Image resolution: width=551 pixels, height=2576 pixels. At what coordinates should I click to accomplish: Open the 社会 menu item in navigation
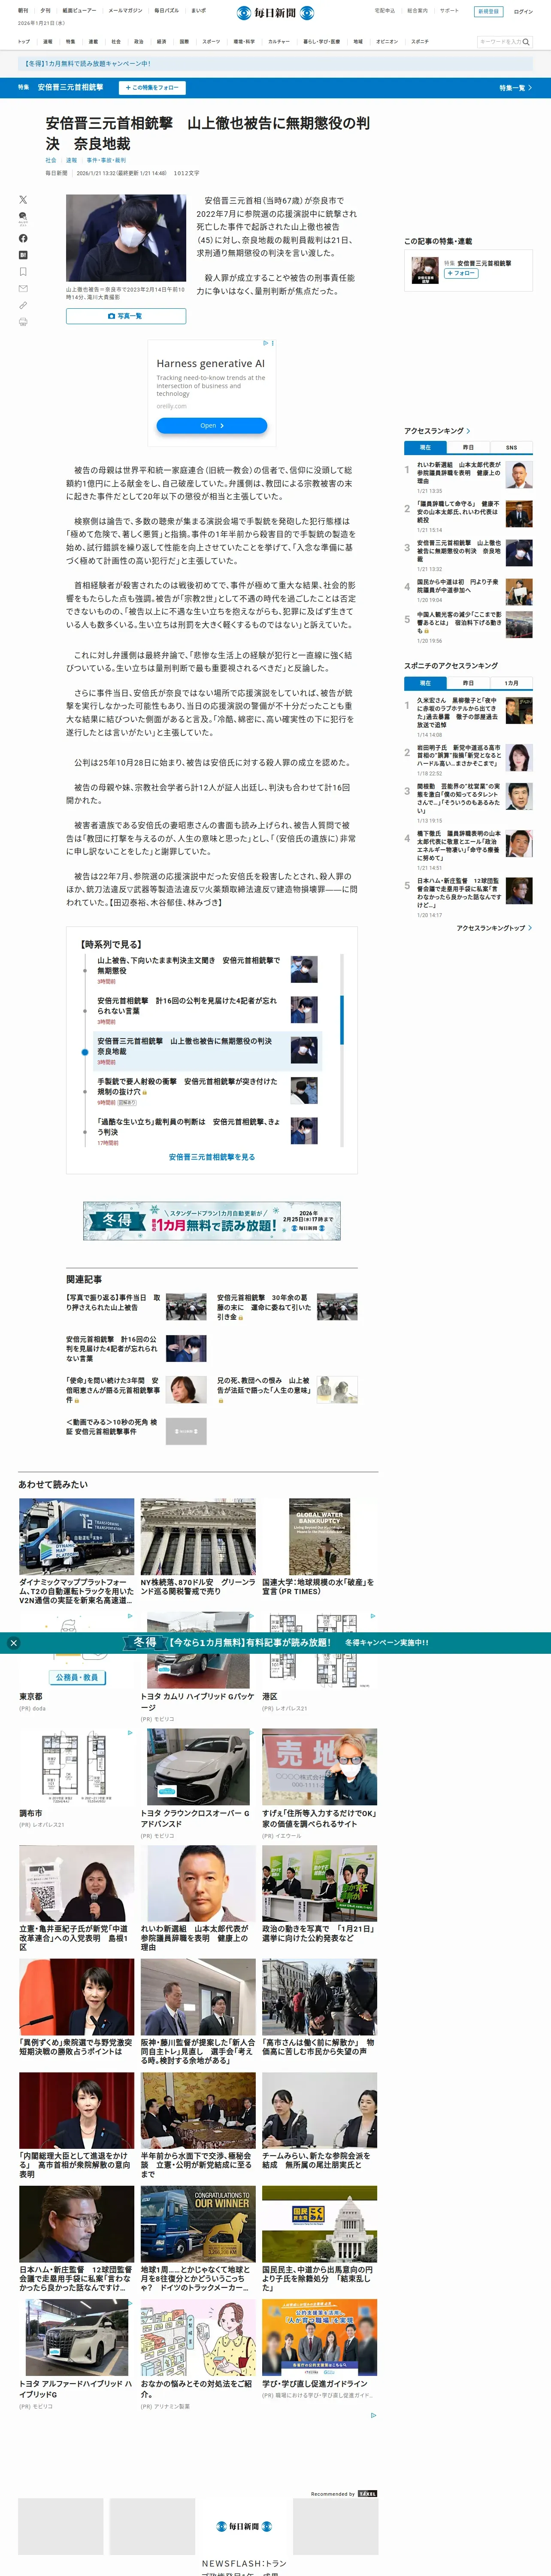[116, 42]
